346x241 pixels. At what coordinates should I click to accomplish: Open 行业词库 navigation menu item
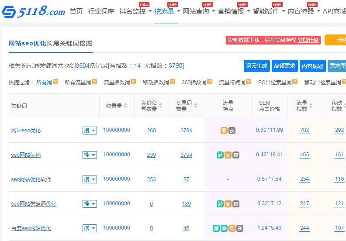[x=101, y=11]
